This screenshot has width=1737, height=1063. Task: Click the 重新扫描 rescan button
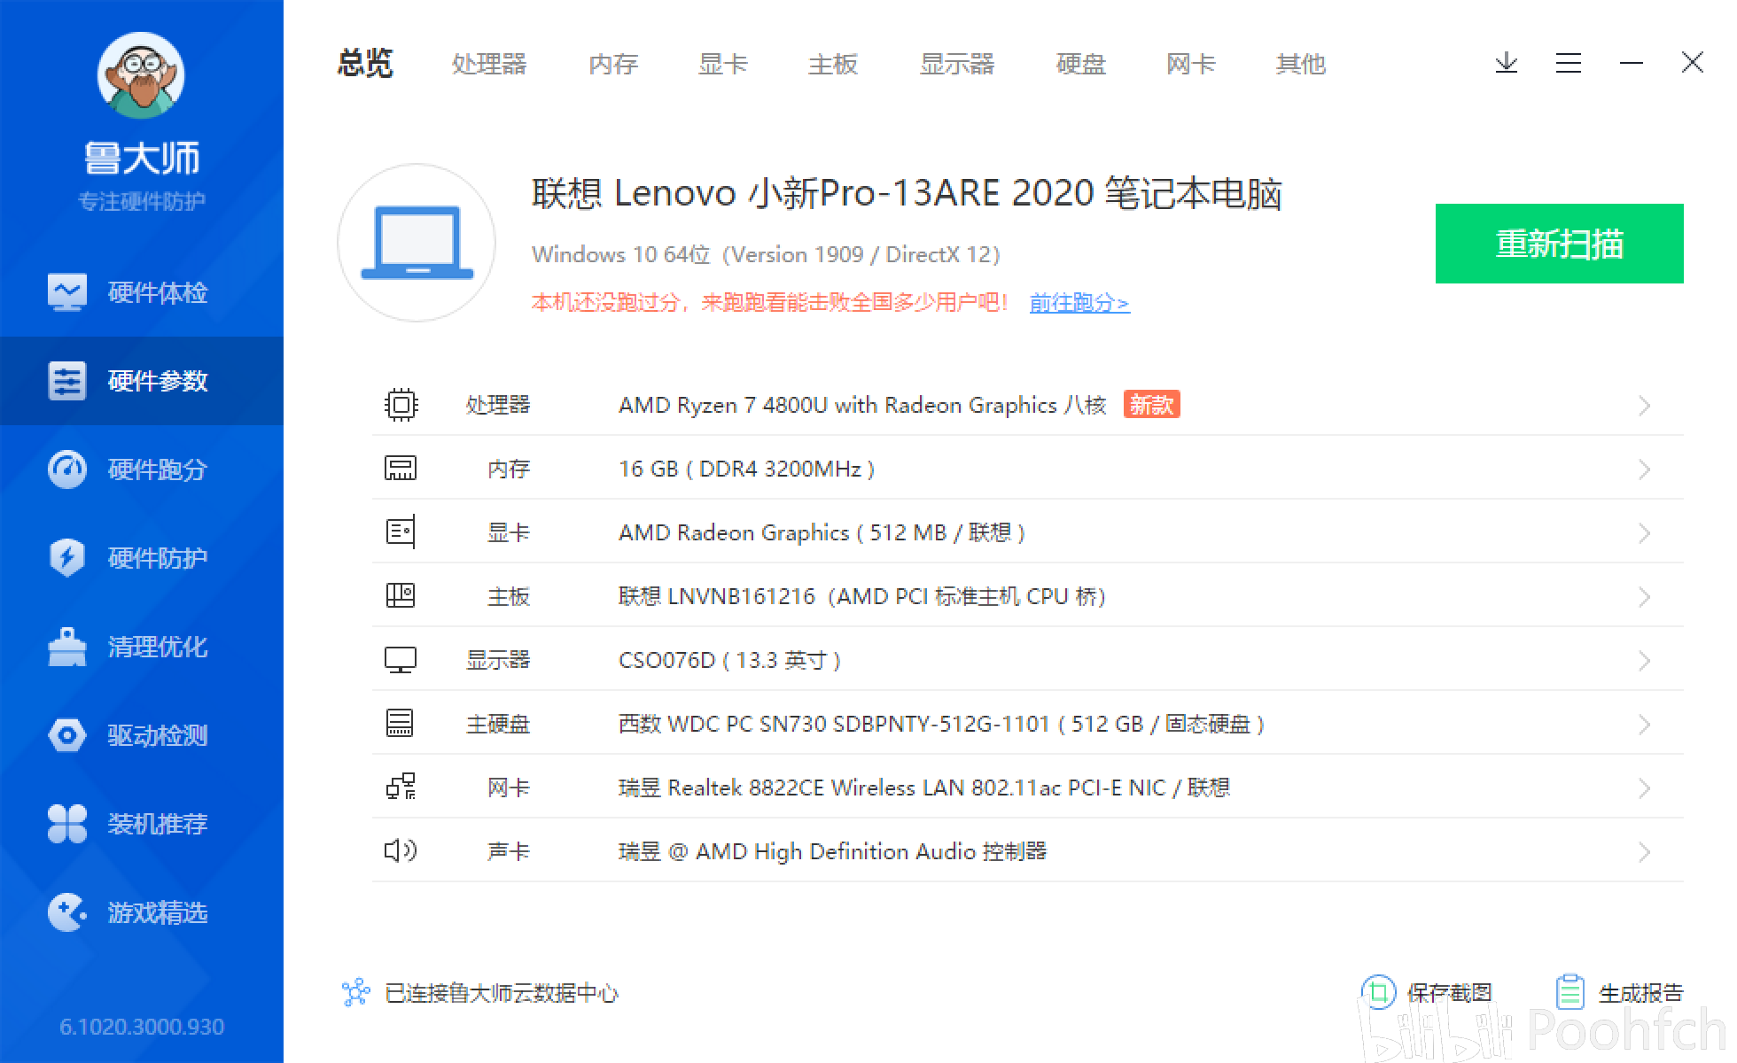pos(1558,244)
